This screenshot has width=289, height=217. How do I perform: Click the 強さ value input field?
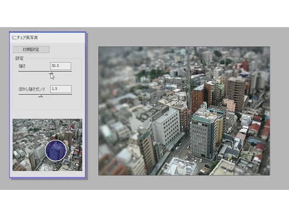[x=61, y=66]
